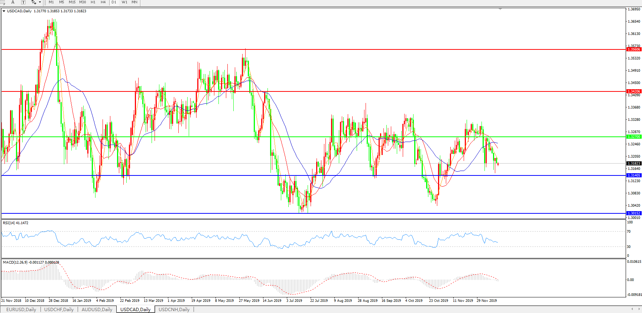Viewport: 642px width, 313px height.
Task: Select the Text (A) drawing tool
Action: pyautogui.click(x=13, y=2)
